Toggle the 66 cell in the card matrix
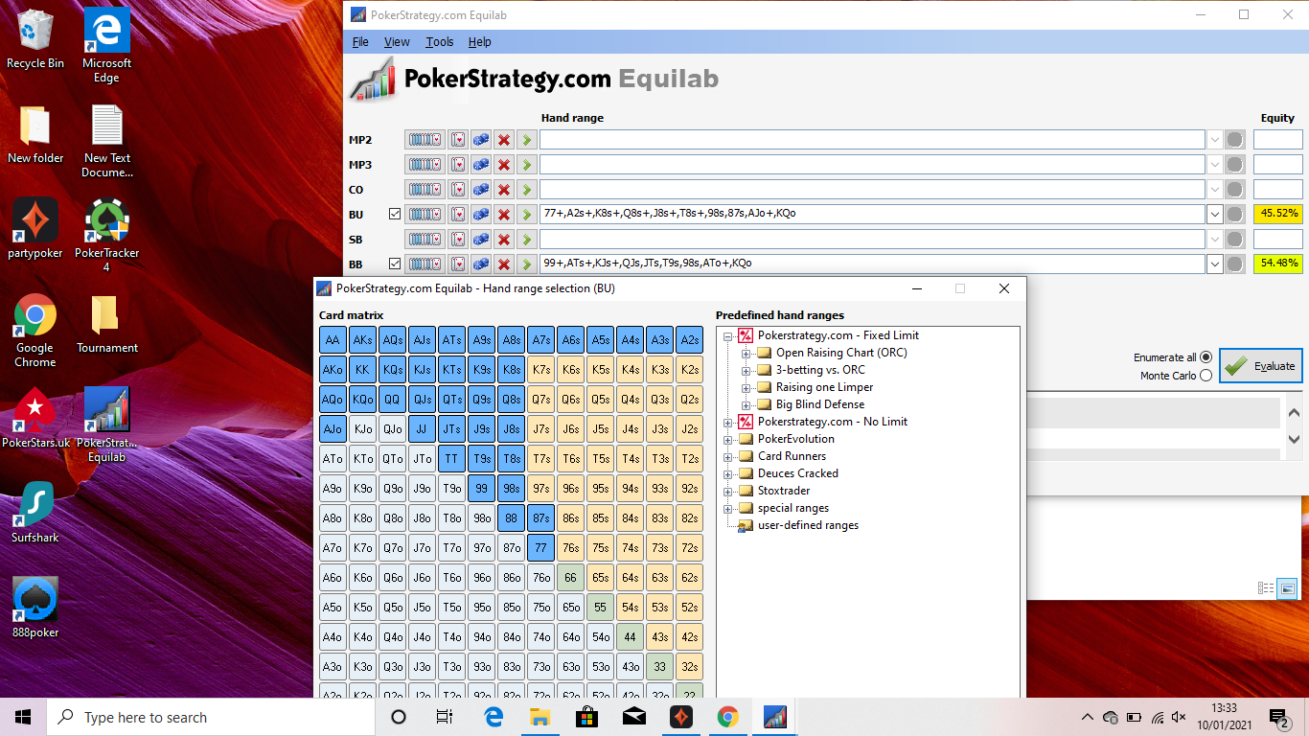 click(x=570, y=578)
